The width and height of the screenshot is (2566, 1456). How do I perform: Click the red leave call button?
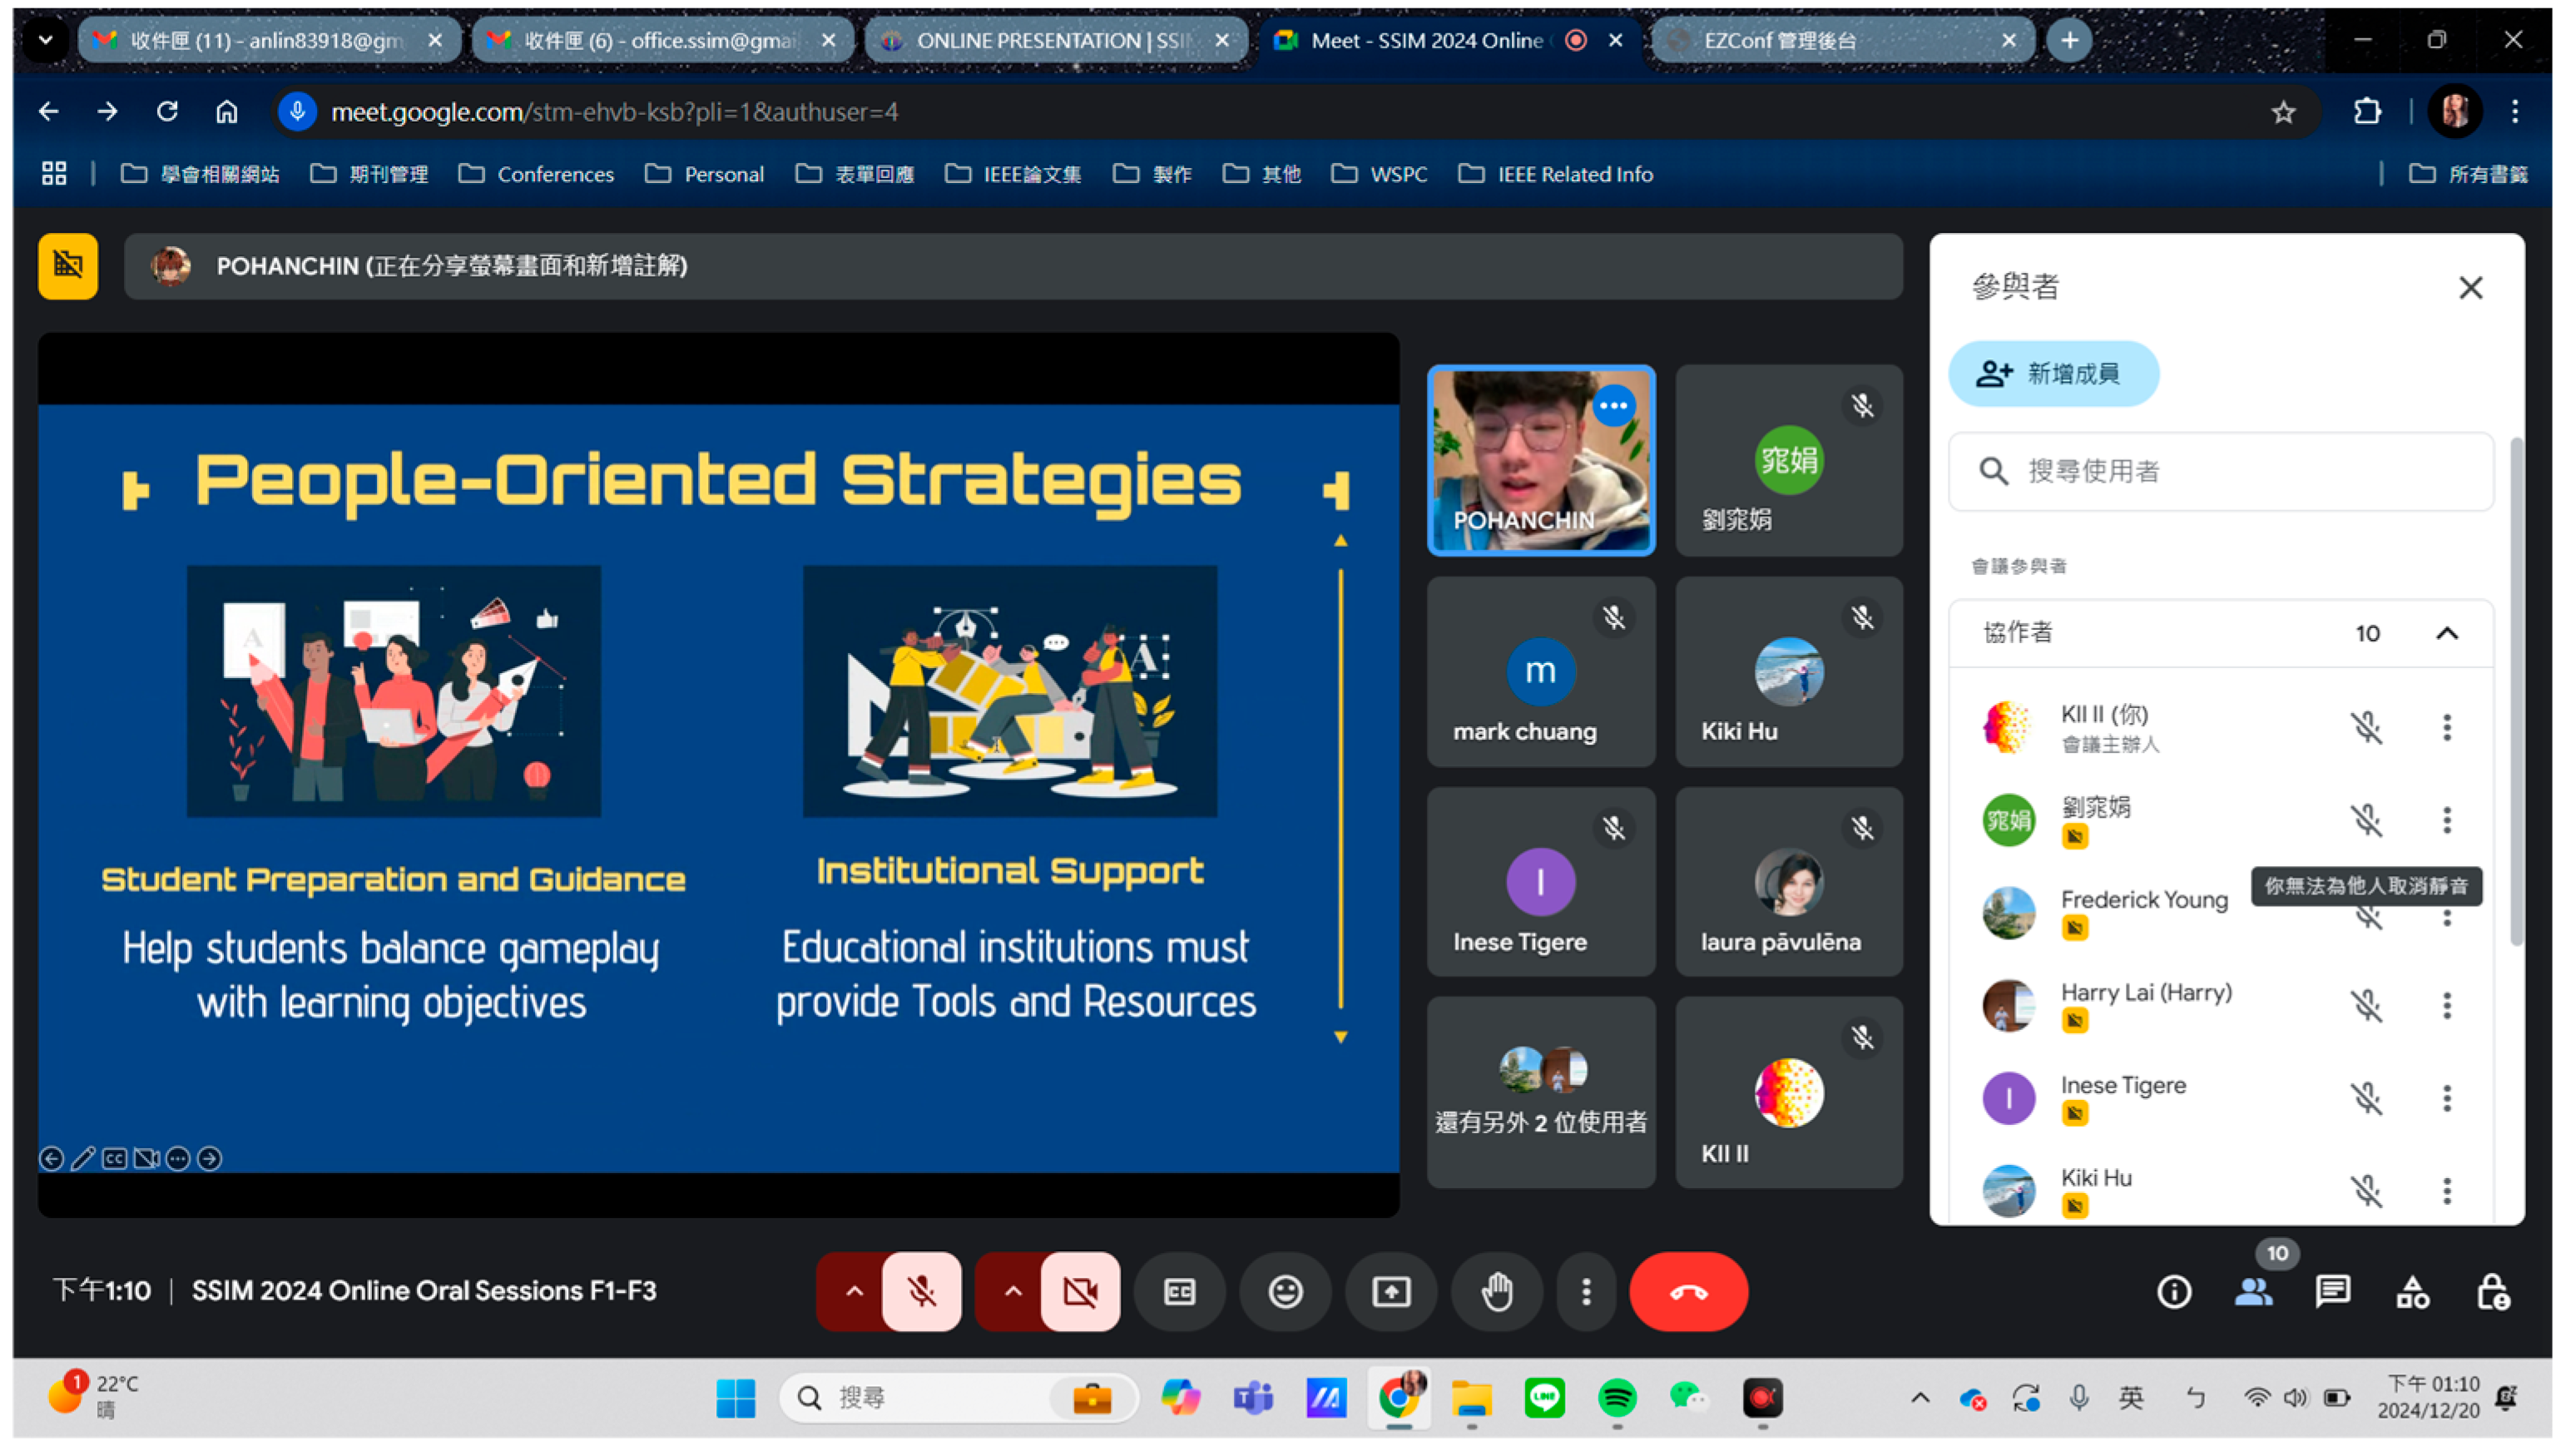pos(1688,1292)
